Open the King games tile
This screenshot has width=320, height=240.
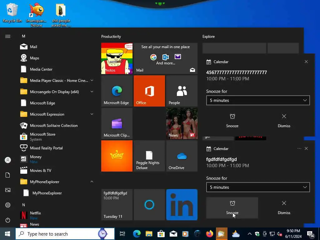pyautogui.click(x=117, y=156)
